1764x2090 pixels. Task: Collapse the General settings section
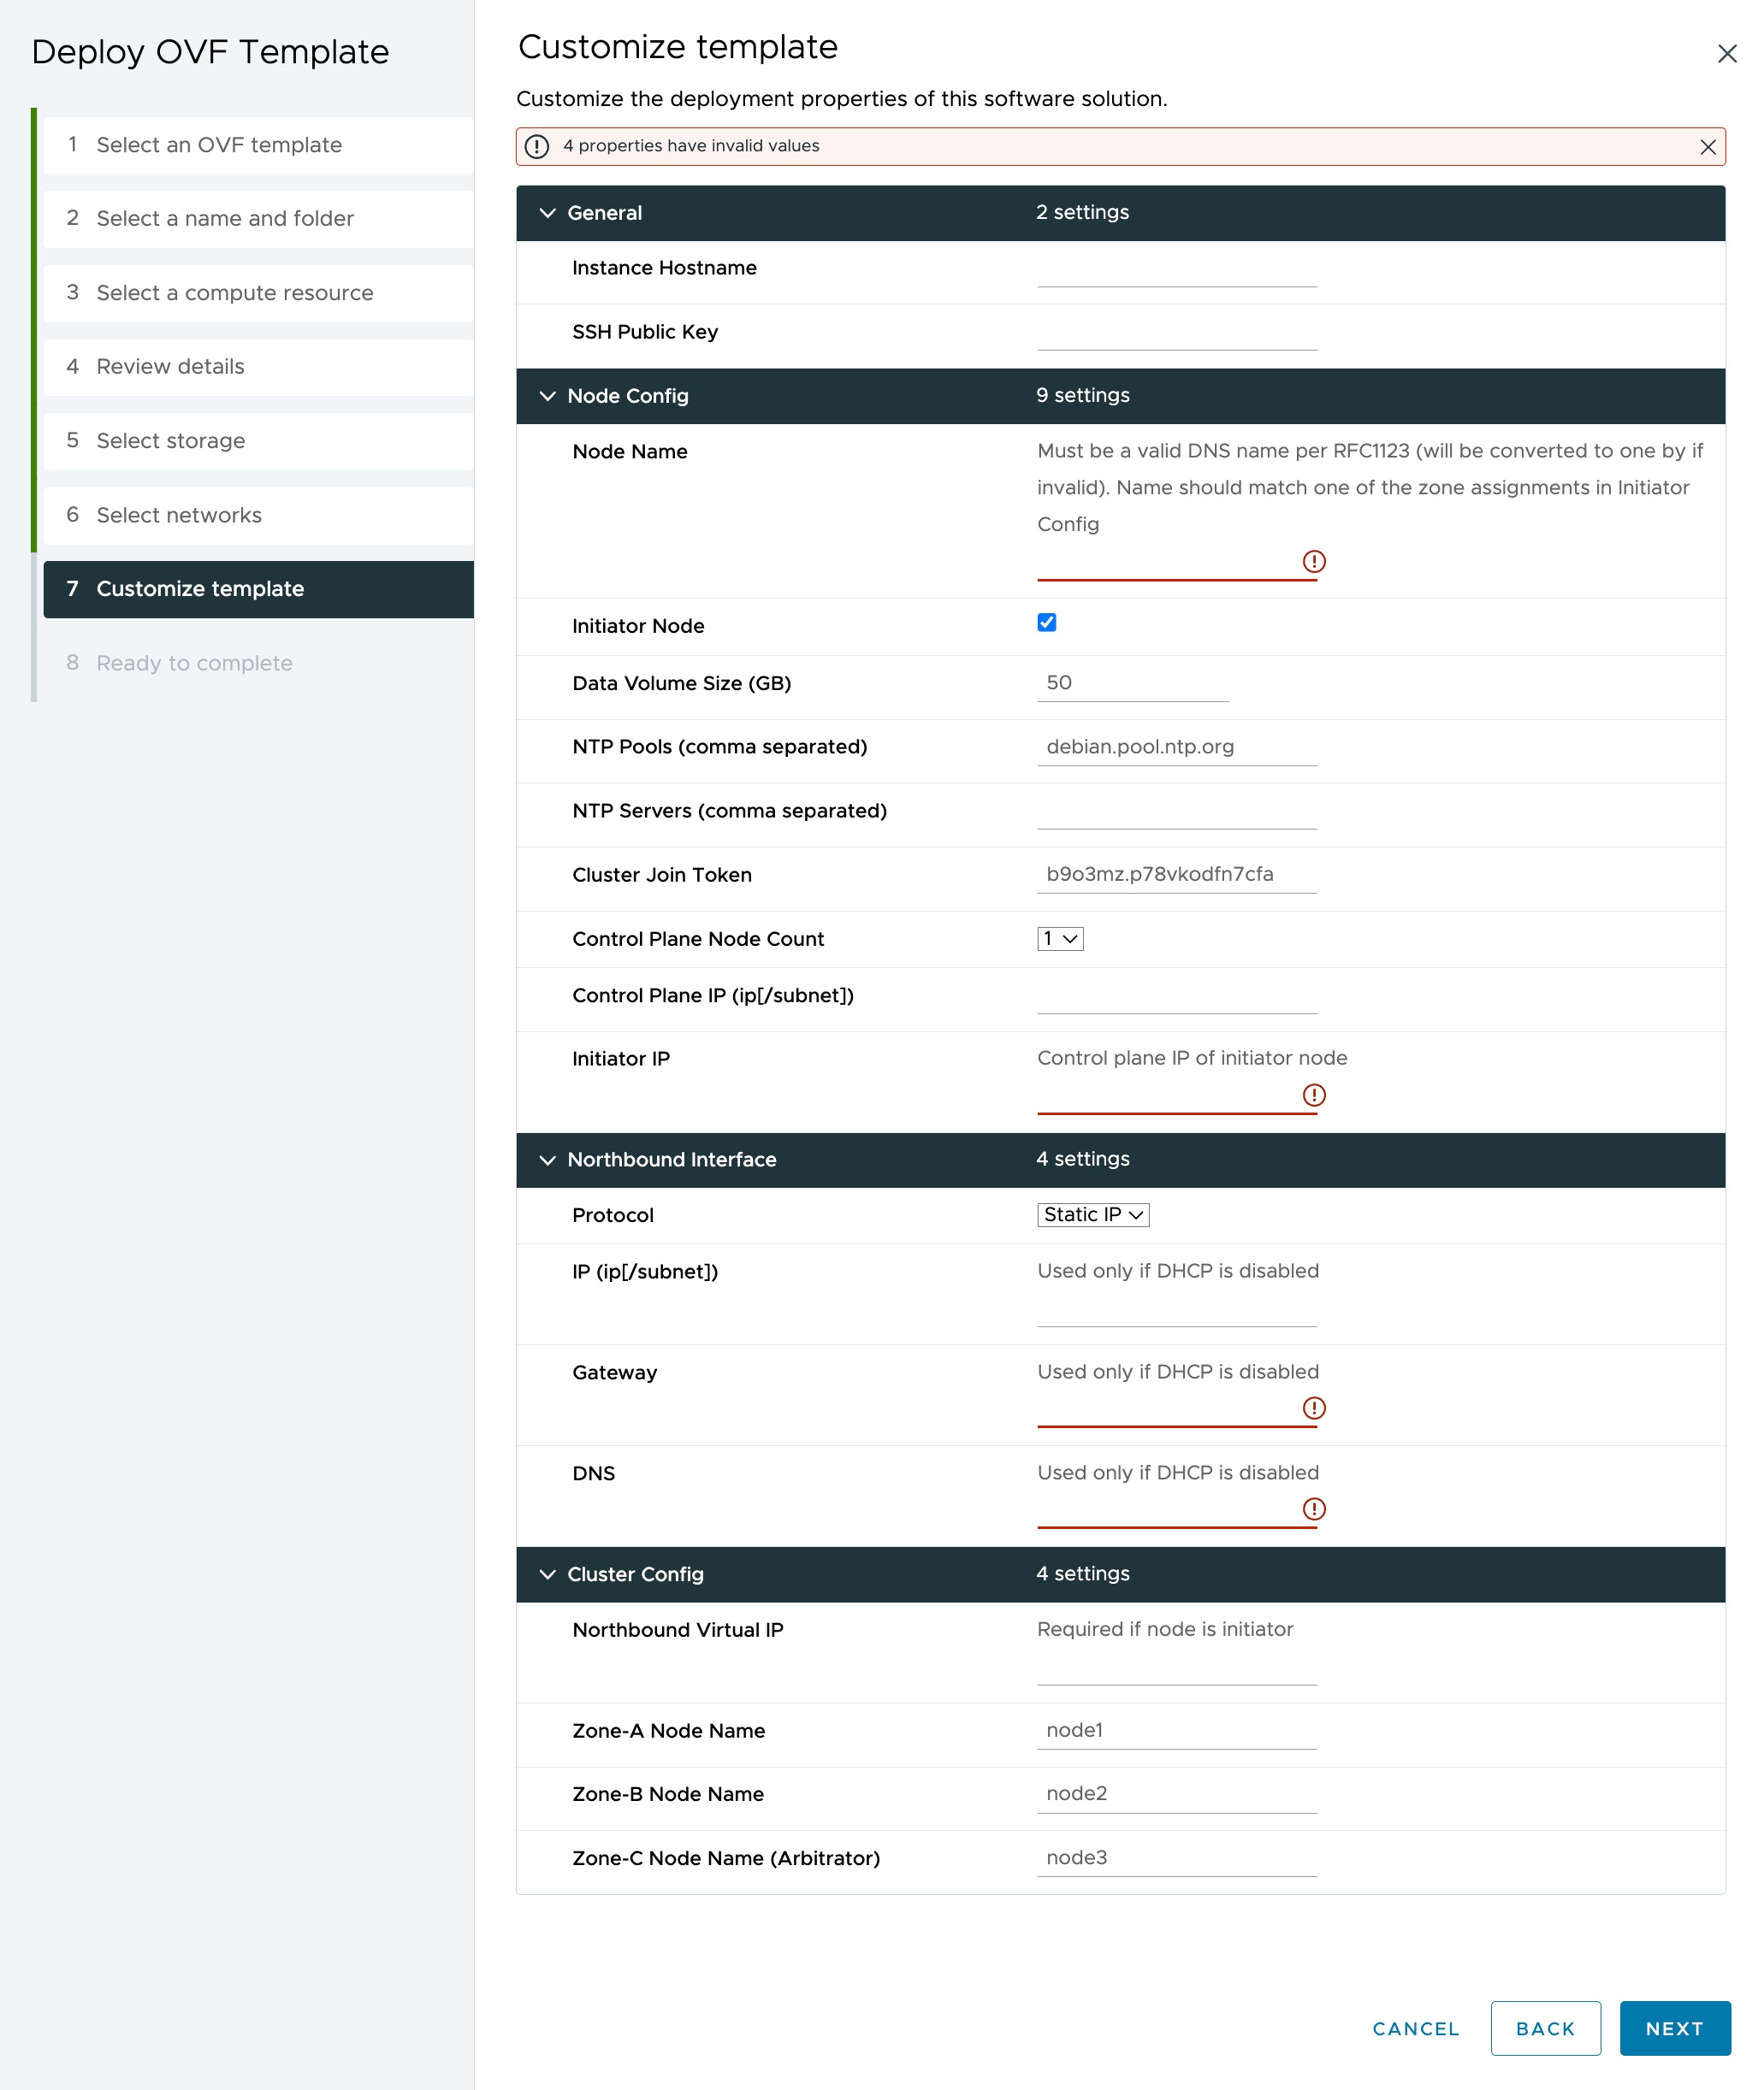pos(548,212)
